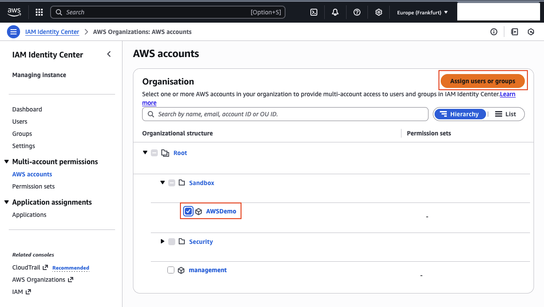Collapse the Root organizational structure
This screenshot has width=544, height=307.
point(145,152)
